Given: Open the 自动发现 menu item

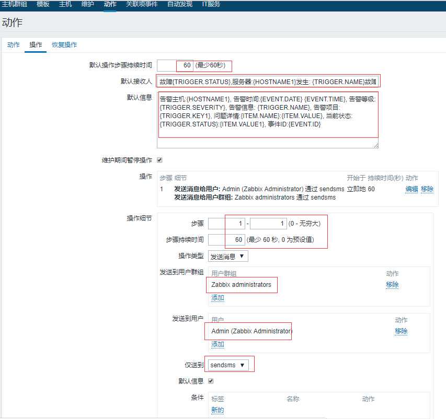Looking at the screenshot, I should click(180, 4).
